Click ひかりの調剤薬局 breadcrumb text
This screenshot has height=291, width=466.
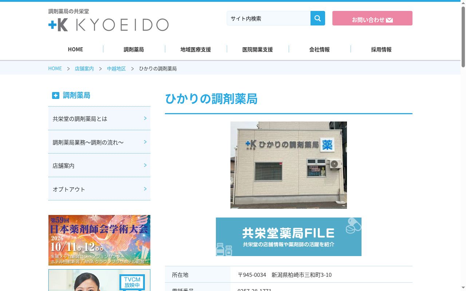coord(158,68)
